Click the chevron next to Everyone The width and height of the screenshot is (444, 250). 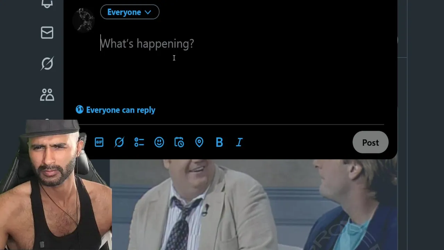(148, 12)
